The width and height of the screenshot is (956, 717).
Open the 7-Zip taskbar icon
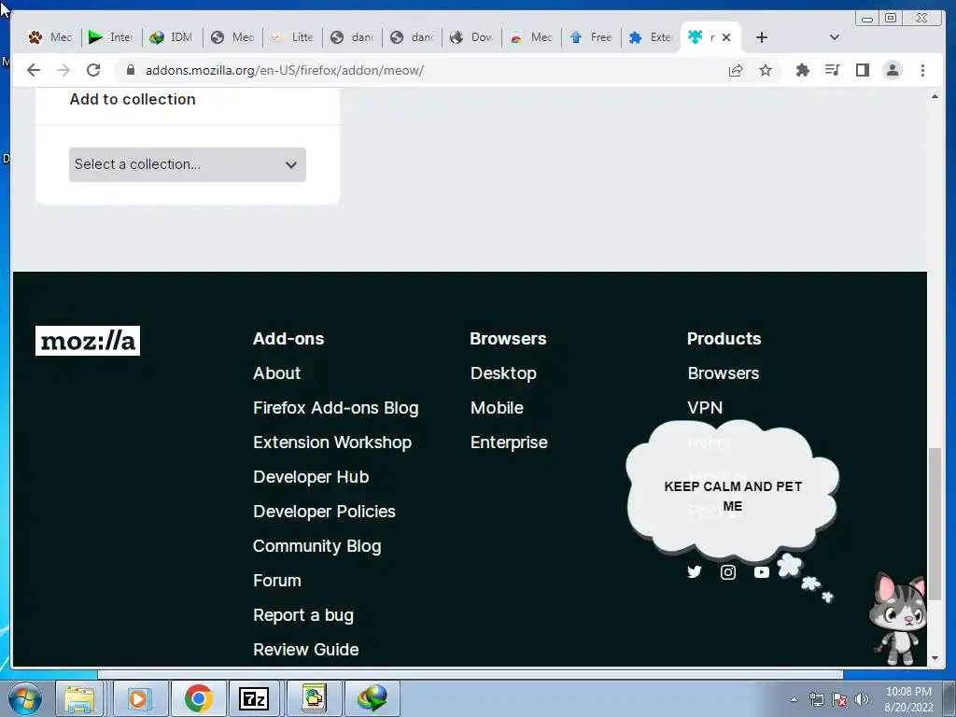tap(254, 698)
